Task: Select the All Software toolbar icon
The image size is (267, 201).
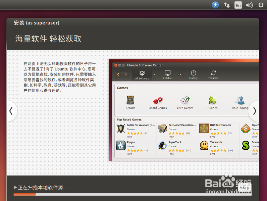Action: [142, 75]
